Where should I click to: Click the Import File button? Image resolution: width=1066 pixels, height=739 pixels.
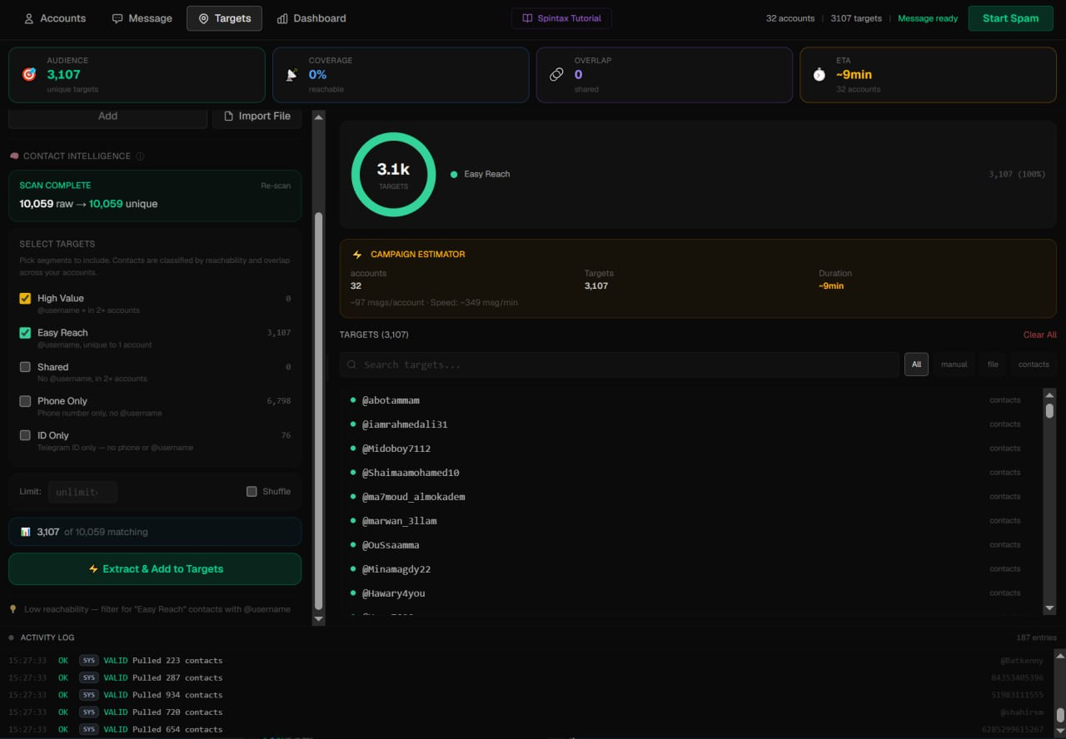pos(257,117)
